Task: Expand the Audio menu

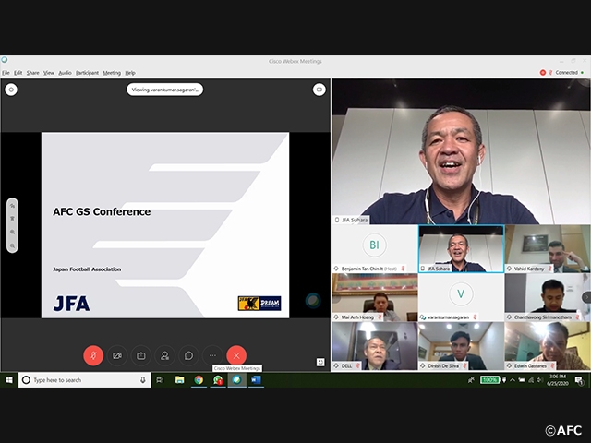Action: coord(65,72)
